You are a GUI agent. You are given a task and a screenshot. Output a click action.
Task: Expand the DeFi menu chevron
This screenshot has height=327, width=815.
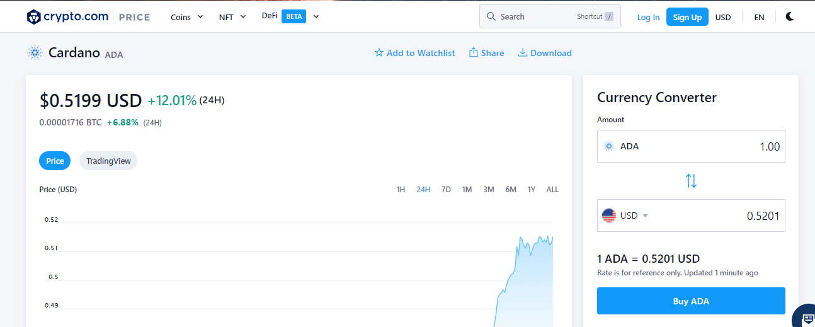316,16
